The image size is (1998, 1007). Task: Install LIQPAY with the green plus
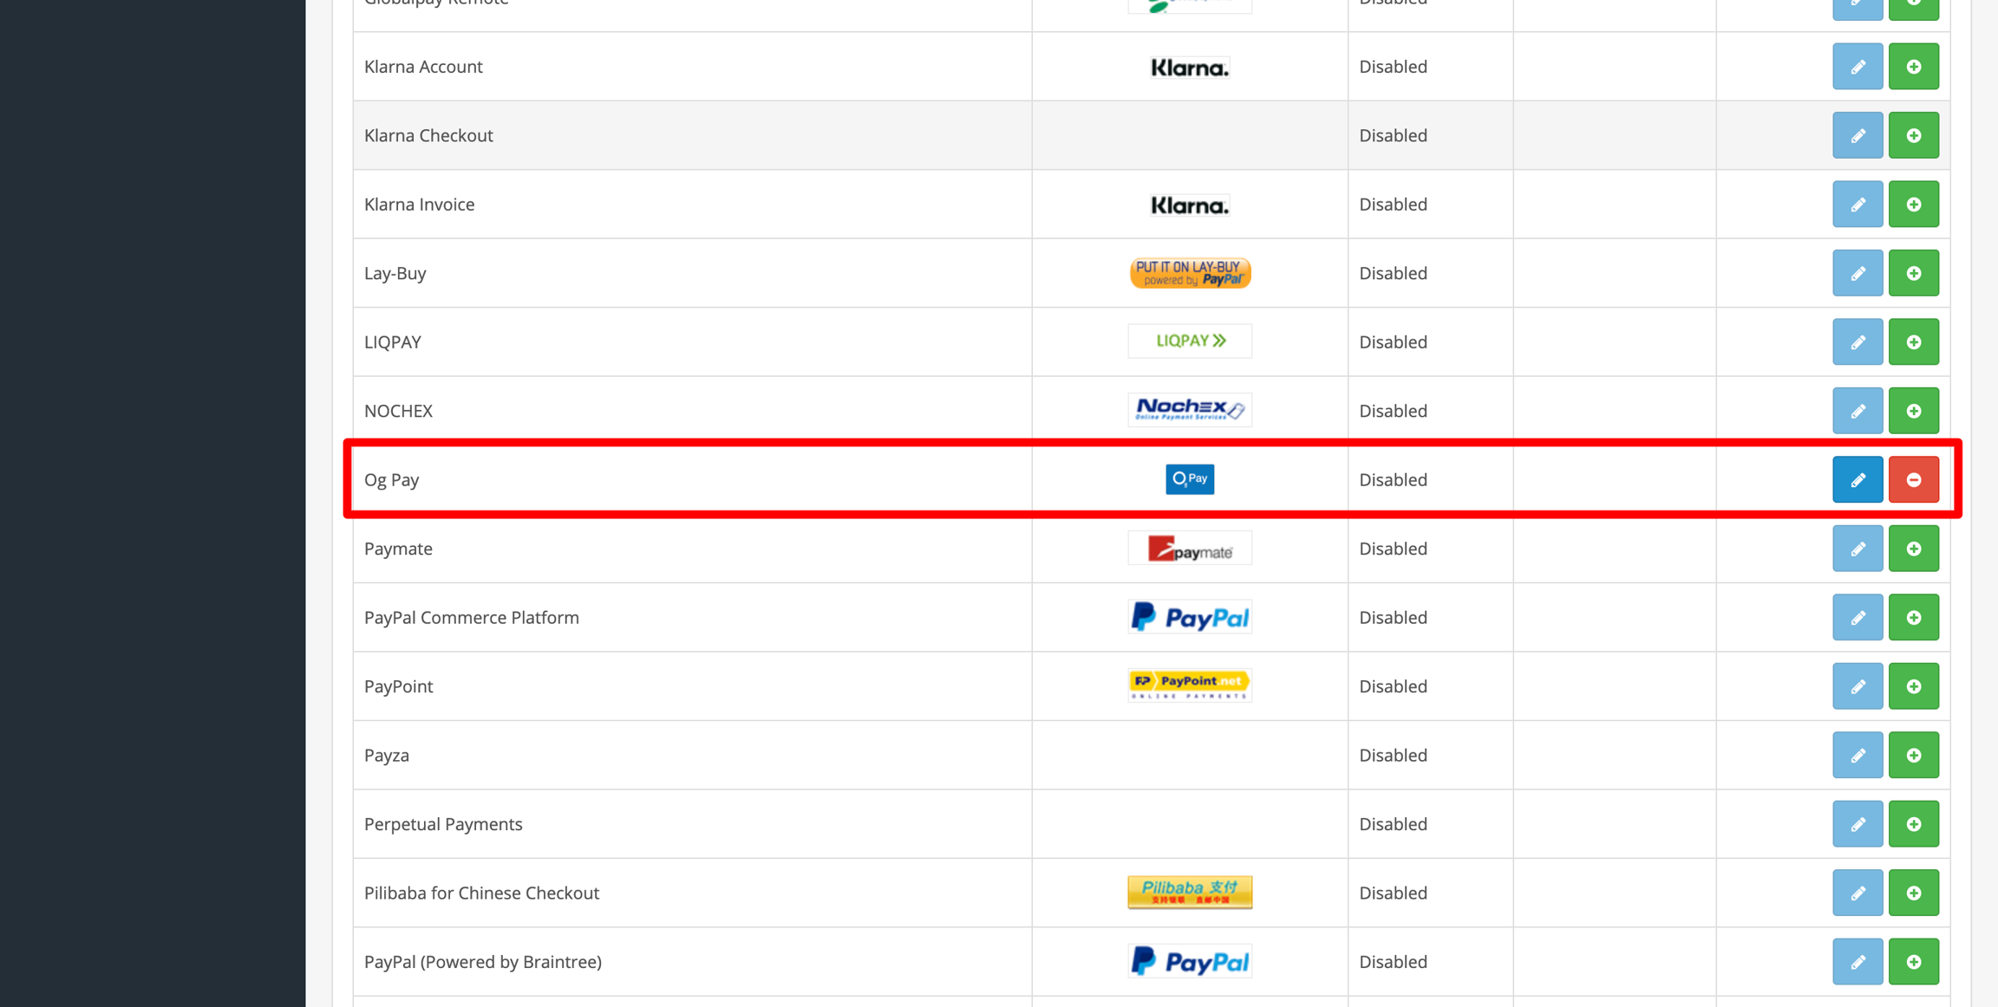1913,341
